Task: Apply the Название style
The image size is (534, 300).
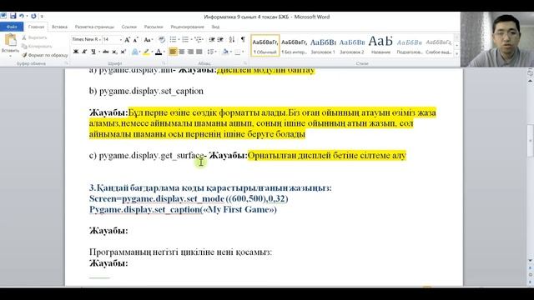Action: tap(380, 45)
